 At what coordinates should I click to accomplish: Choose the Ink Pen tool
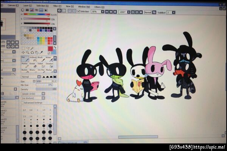41,70
